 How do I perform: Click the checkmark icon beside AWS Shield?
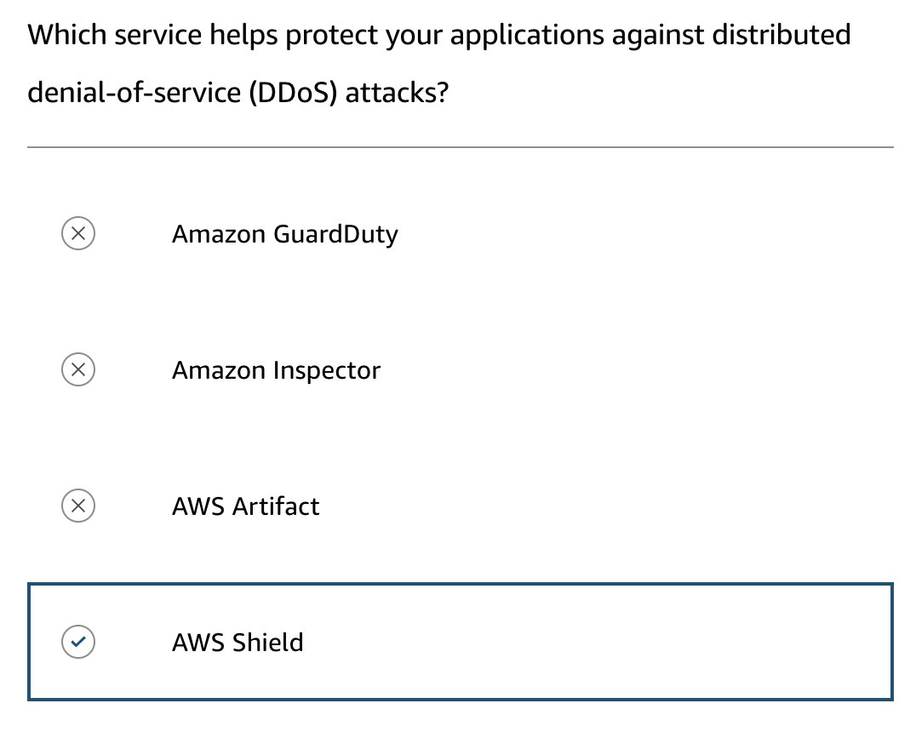coord(78,642)
